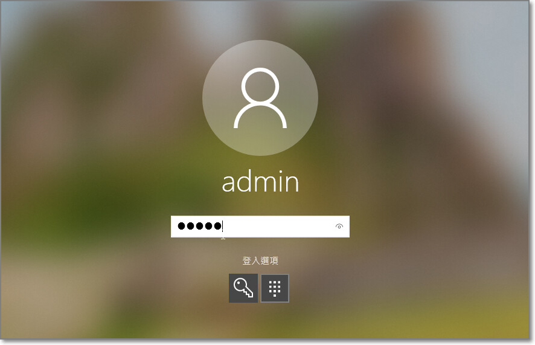Select the dark key tile under 登入選項
535x345 pixels.
click(x=243, y=288)
